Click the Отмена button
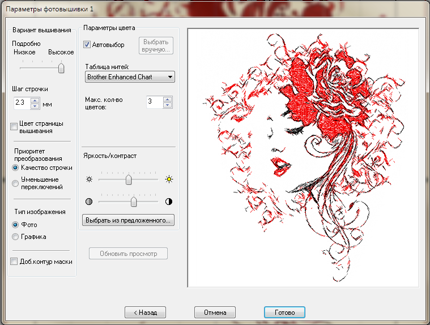The height and width of the screenshot is (325, 430). pyautogui.click(x=215, y=312)
